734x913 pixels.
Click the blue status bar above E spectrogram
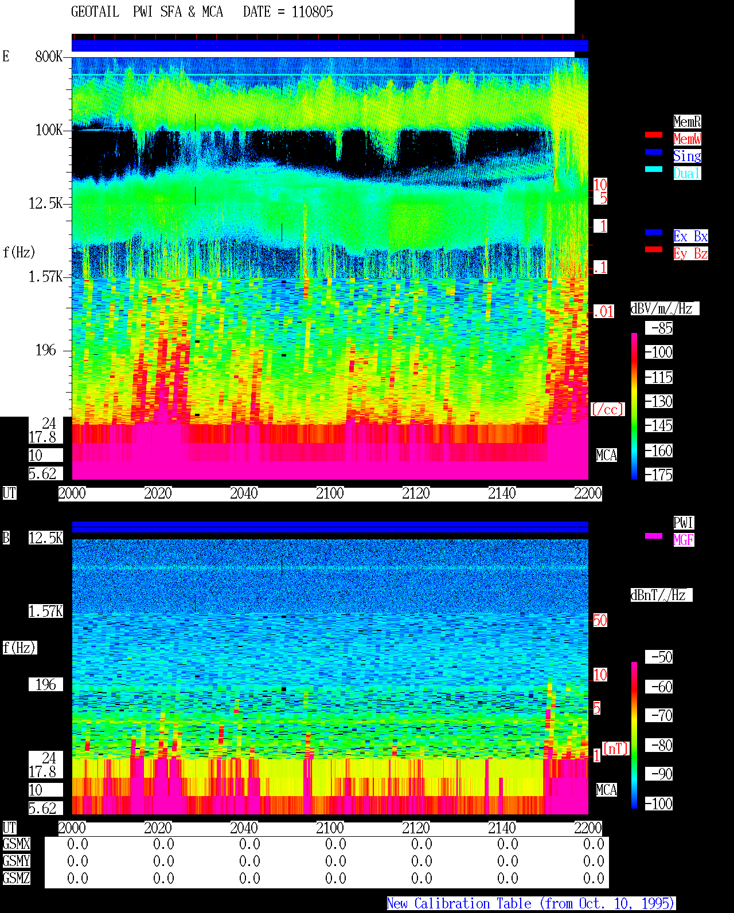[x=330, y=46]
